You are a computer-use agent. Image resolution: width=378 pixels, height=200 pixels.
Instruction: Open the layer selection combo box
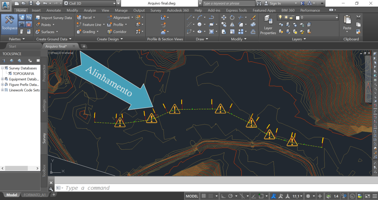click(x=317, y=18)
